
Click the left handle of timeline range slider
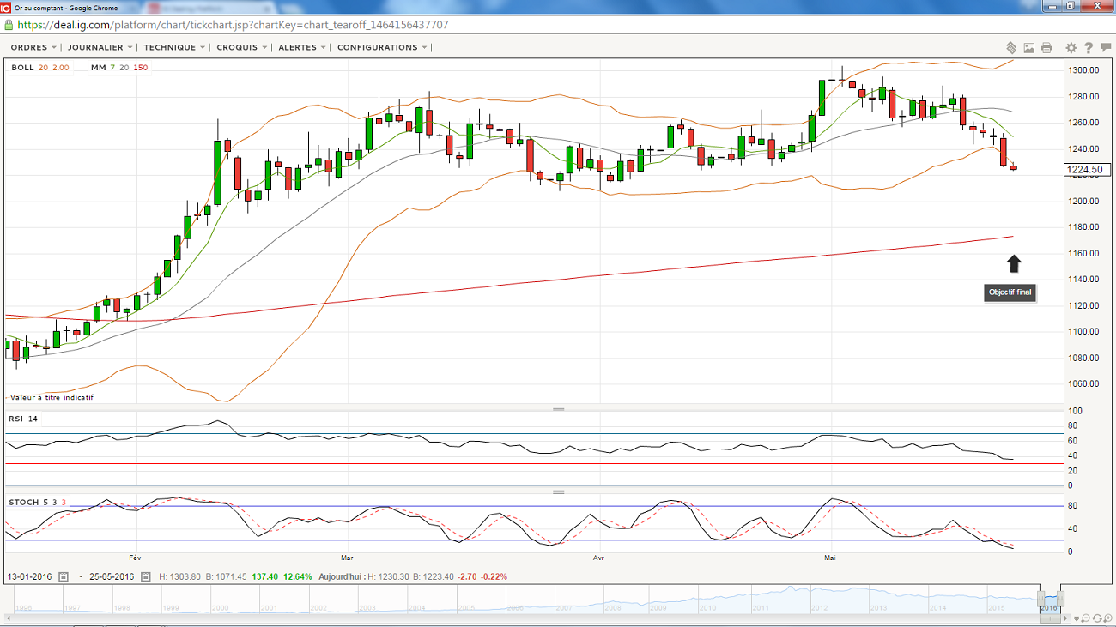click(1041, 599)
